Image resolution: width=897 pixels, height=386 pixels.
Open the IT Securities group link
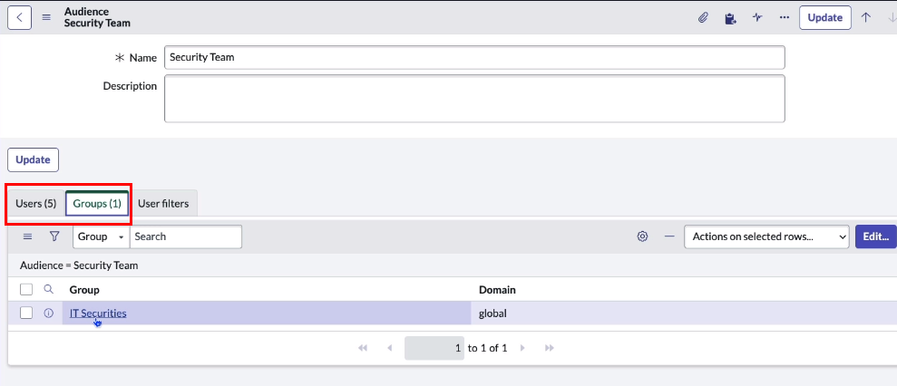point(98,314)
